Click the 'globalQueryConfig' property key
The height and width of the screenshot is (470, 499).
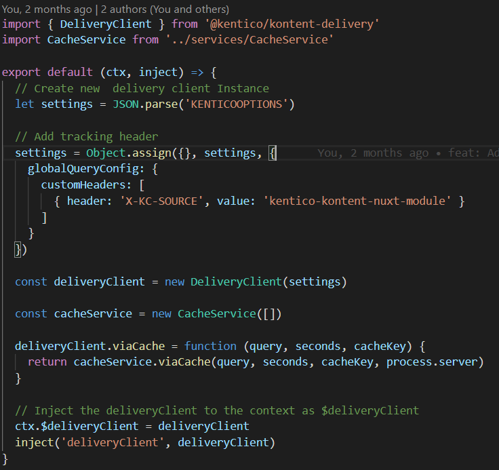pyautogui.click(x=83, y=169)
